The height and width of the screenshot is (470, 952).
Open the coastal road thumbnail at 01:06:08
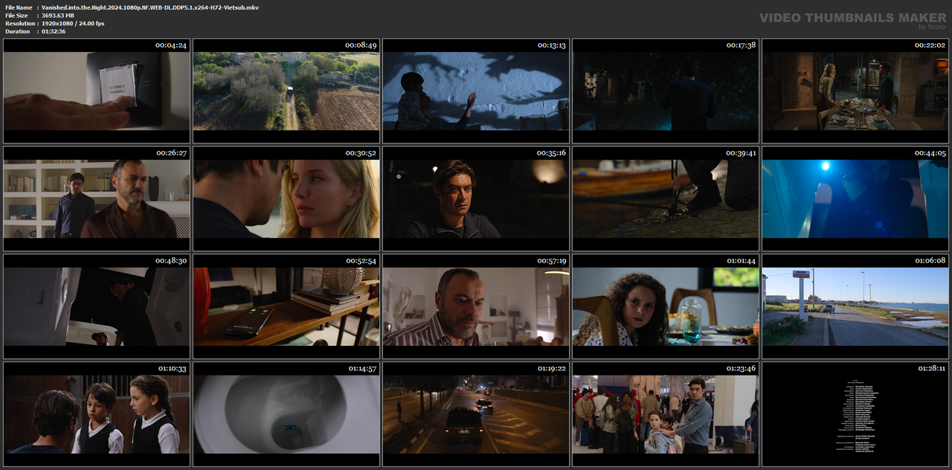tap(855, 306)
